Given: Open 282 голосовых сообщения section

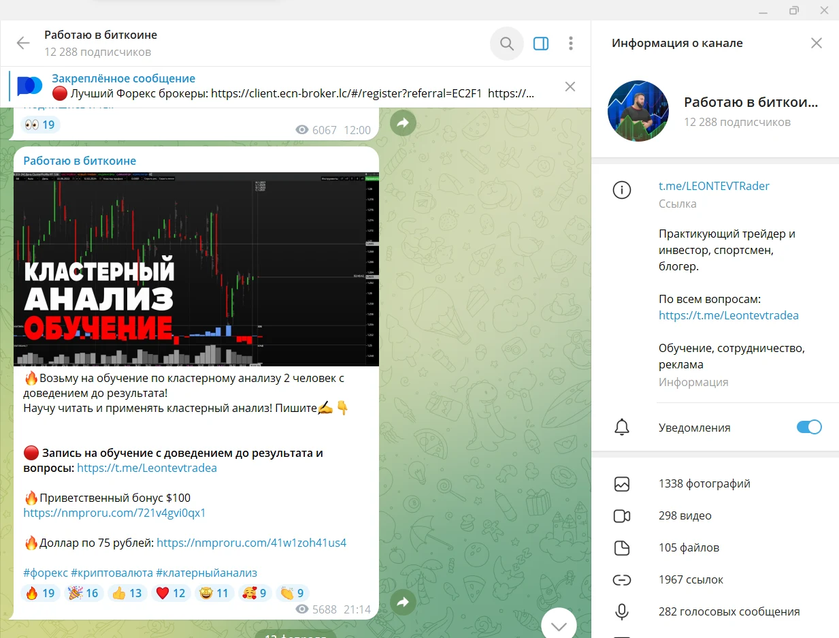Looking at the screenshot, I should pos(715,612).
